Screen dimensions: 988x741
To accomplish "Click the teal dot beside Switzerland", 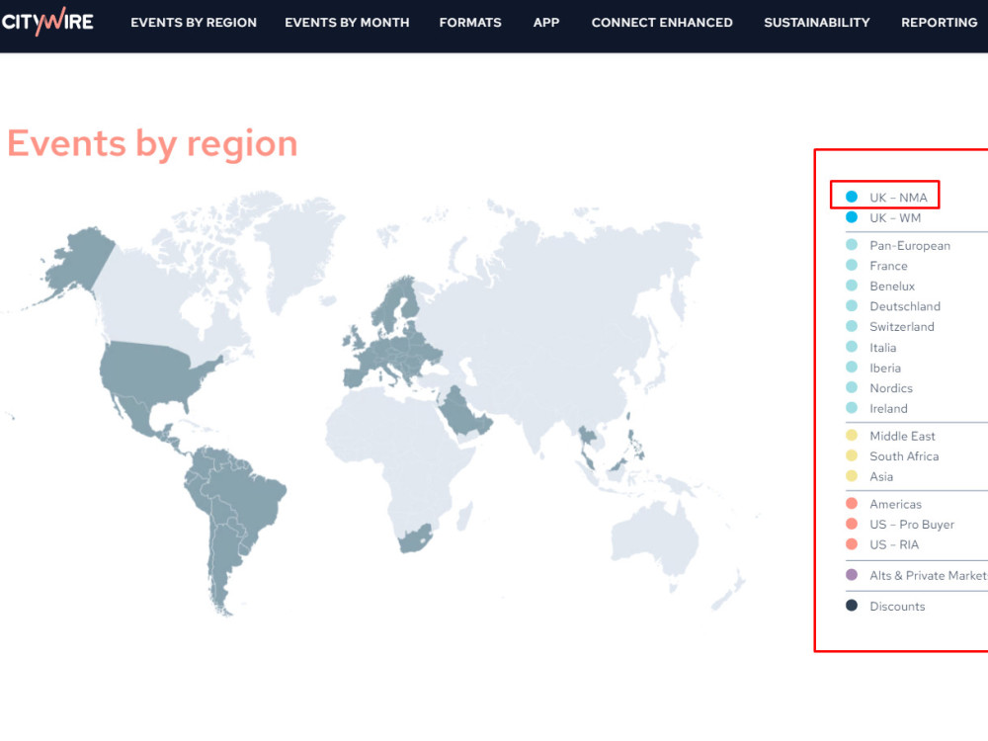I will click(x=852, y=326).
